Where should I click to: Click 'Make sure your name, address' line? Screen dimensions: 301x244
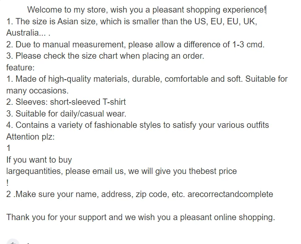tap(140, 194)
